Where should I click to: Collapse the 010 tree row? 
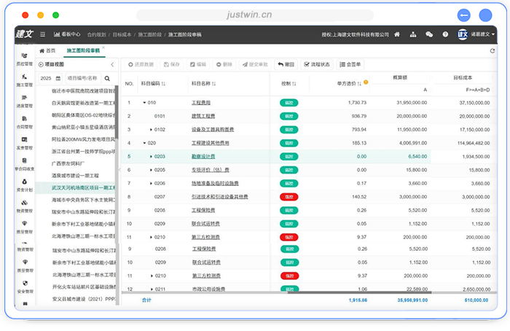click(145, 103)
